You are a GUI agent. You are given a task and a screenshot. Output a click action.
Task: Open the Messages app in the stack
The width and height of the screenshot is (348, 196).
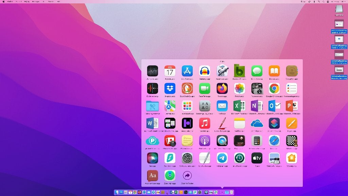coord(257,71)
